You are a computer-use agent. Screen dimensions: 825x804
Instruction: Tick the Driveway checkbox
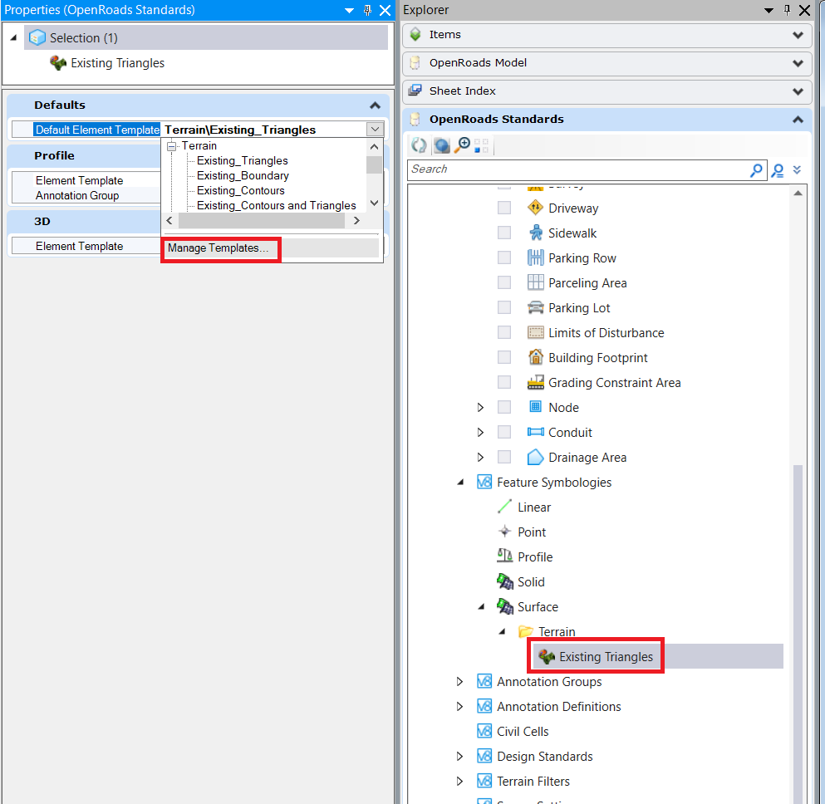504,208
